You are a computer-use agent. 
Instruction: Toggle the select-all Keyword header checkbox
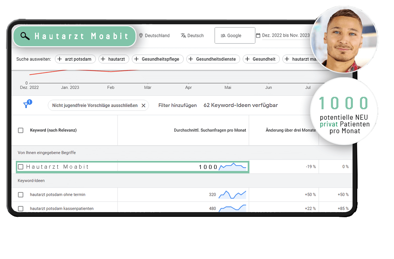coord(21,130)
